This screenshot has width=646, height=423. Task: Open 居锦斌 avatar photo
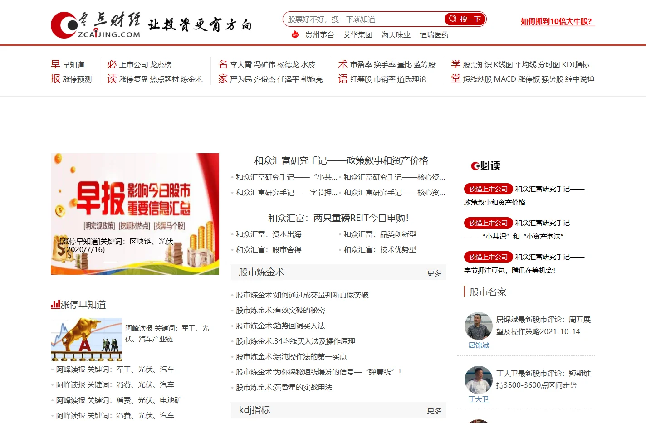479,326
